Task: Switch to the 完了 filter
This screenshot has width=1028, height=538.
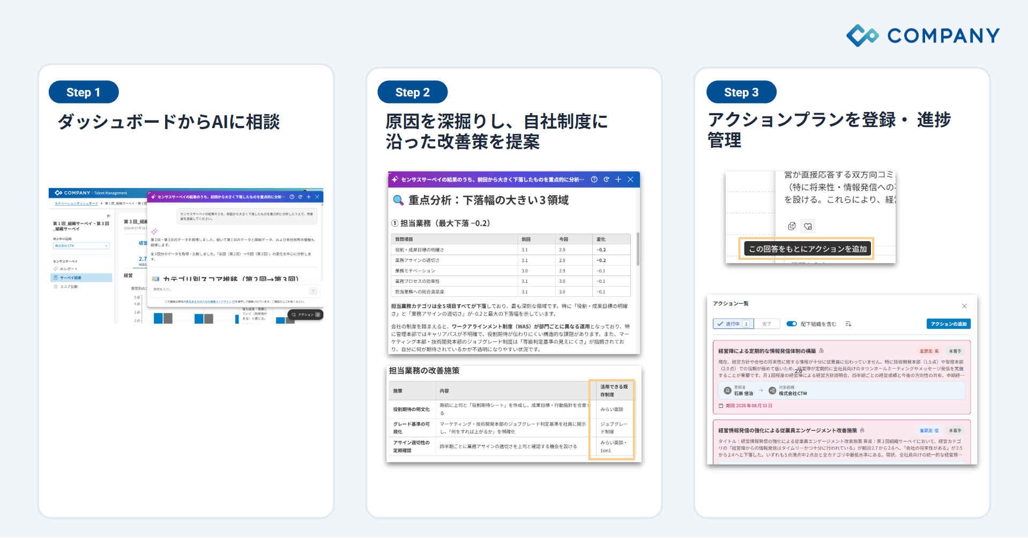Action: point(767,324)
